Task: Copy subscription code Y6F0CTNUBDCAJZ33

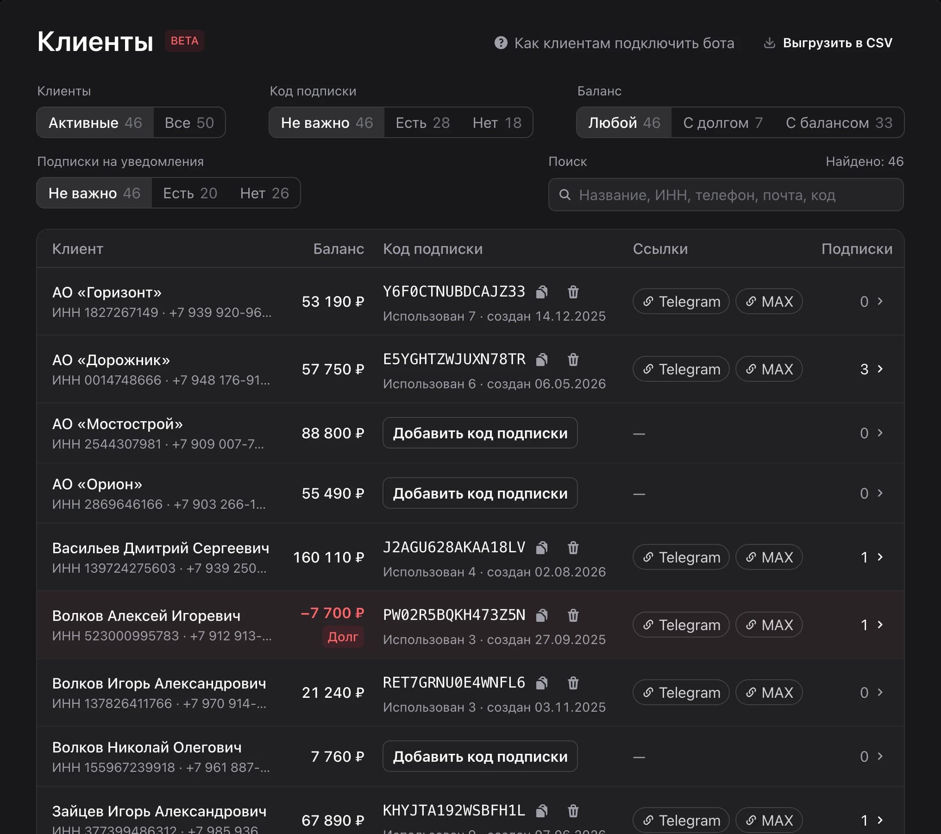Action: [542, 292]
